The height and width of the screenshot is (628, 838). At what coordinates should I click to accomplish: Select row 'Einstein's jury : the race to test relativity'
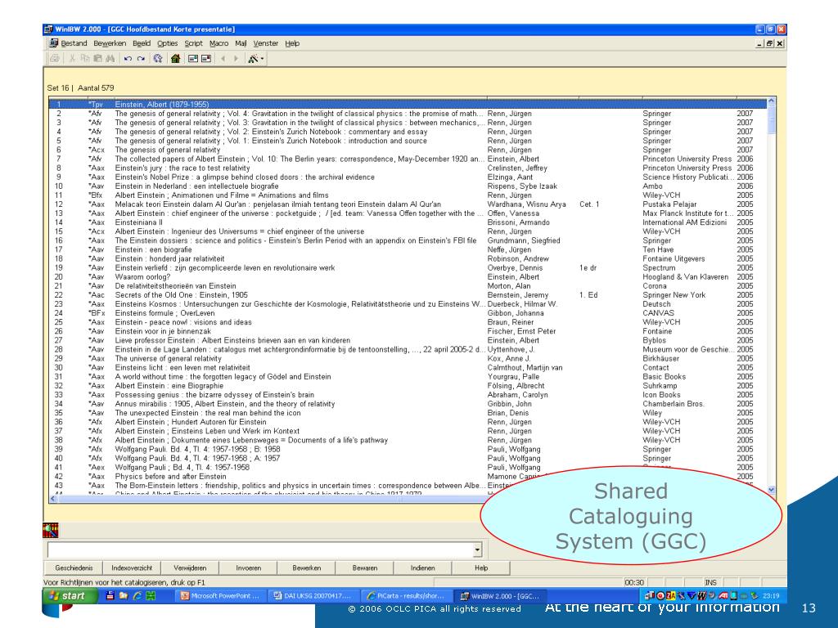click(408, 168)
